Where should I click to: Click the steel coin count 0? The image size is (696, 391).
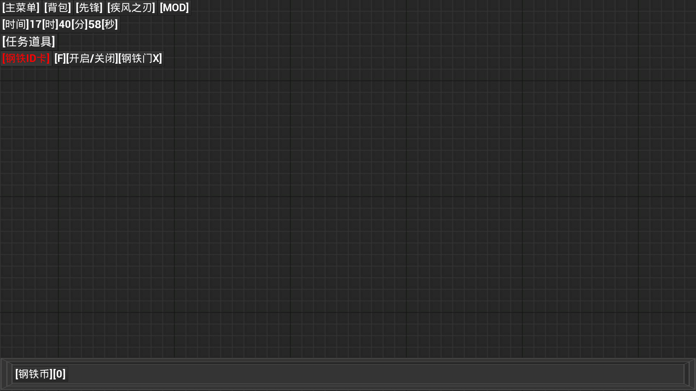pos(59,374)
